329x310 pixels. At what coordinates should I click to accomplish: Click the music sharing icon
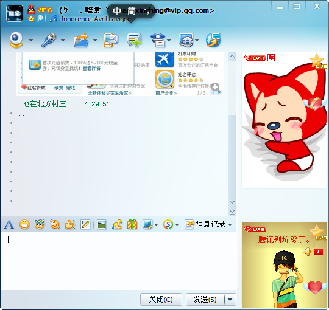[x=117, y=225]
